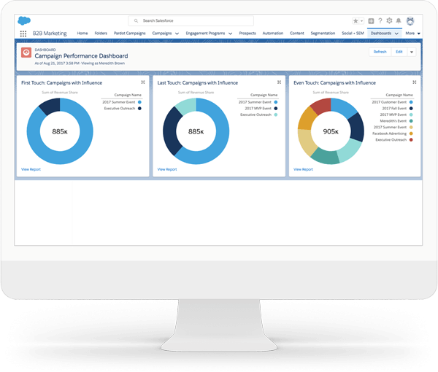Open the Home tab
Image resolution: width=438 pixels, height=372 pixels.
click(x=82, y=34)
